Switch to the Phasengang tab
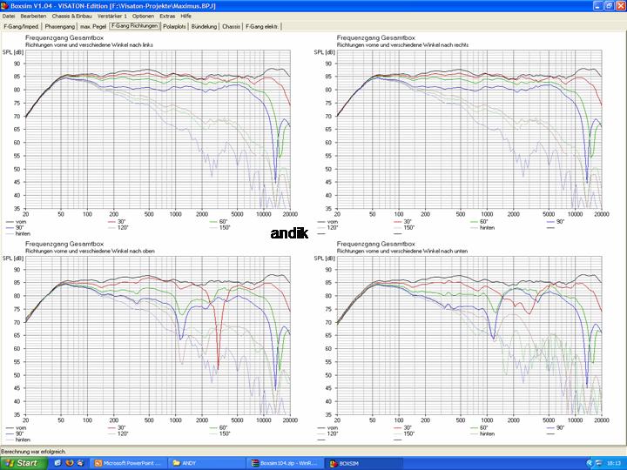Image resolution: width=627 pixels, height=470 pixels. (x=60, y=26)
